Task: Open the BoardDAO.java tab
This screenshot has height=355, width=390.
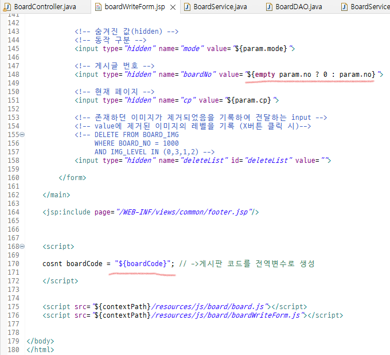Action: (x=298, y=7)
